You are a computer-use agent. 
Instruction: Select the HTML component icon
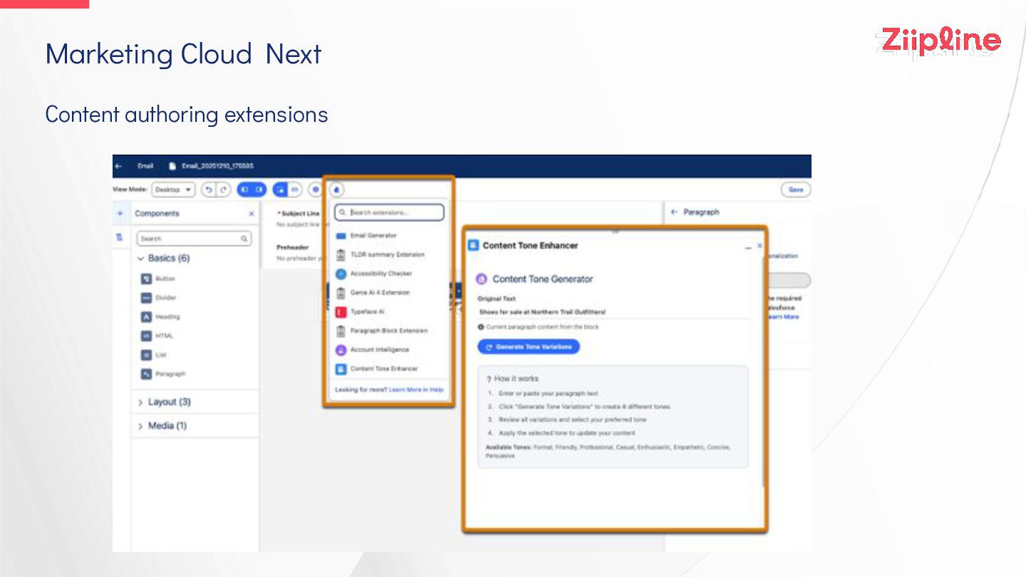(x=146, y=336)
